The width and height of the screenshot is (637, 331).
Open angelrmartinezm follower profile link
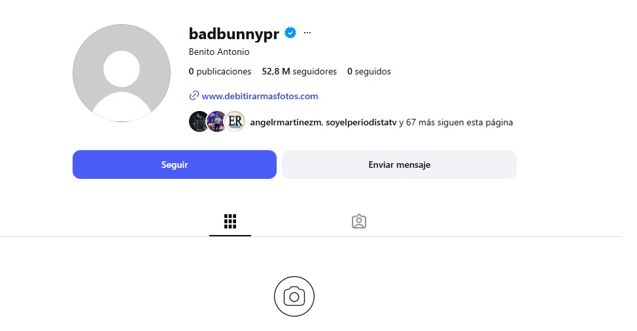(x=286, y=123)
